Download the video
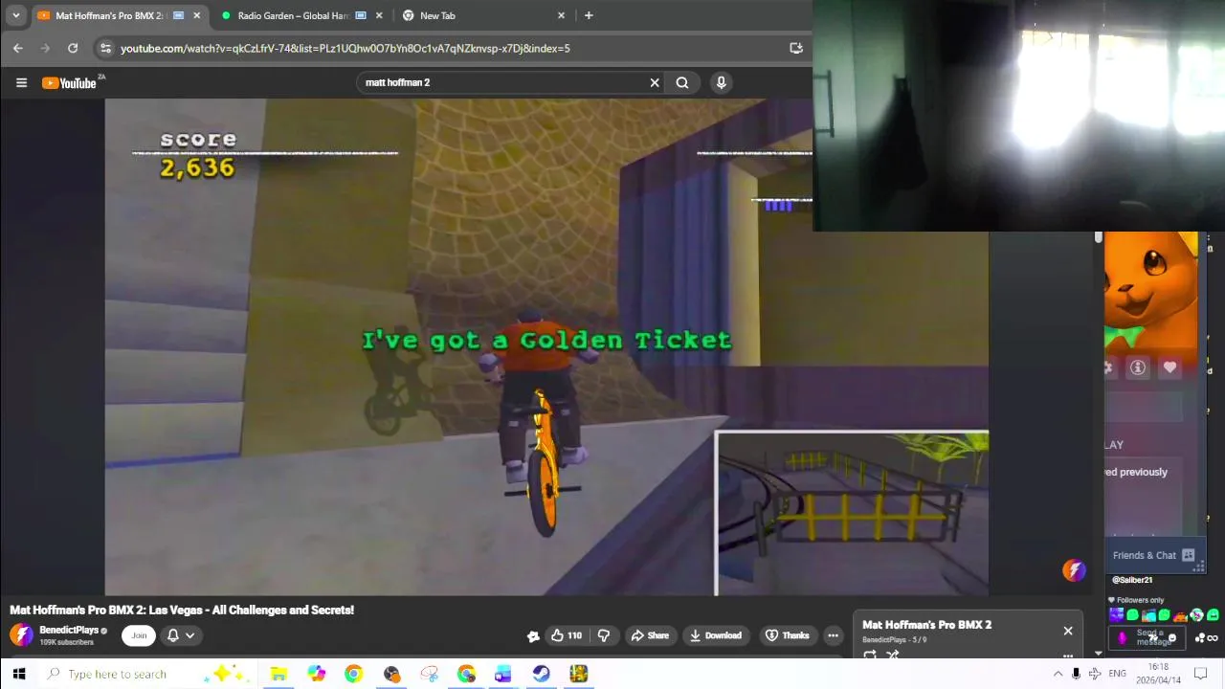1225x689 pixels. (716, 635)
